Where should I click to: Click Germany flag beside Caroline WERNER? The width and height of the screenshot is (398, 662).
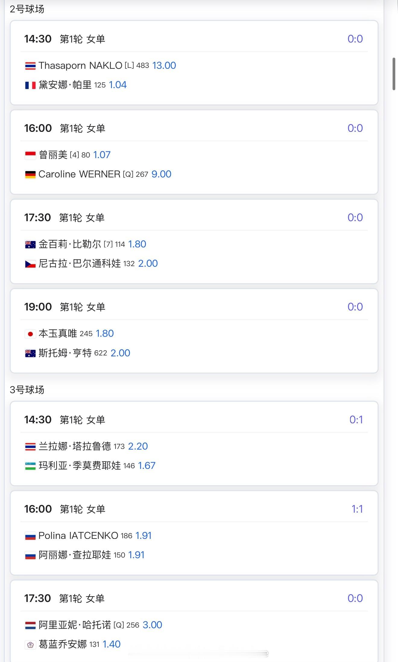[30, 174]
